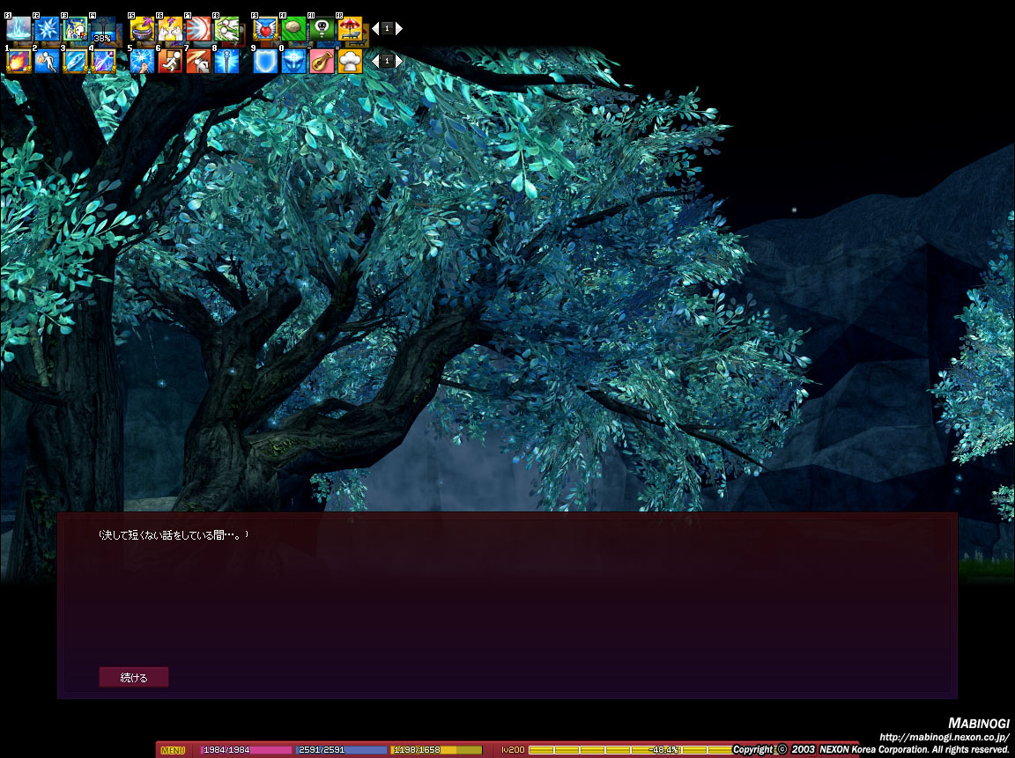The height and width of the screenshot is (758, 1015).
Task: Use the lute instrument skill icon
Action: (322, 61)
